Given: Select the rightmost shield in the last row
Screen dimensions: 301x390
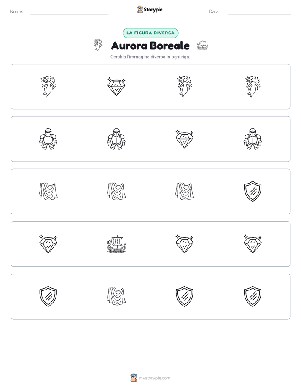Looking at the screenshot, I should (253, 296).
